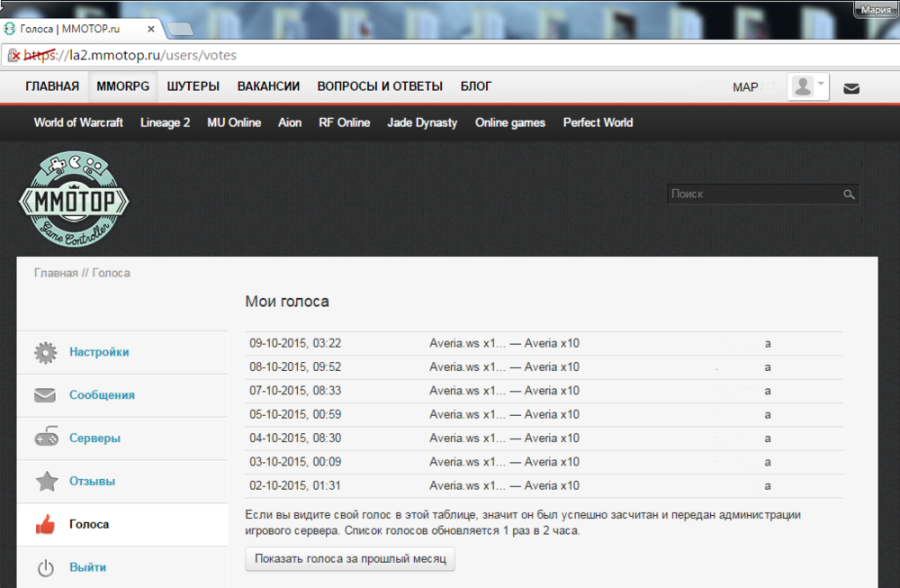Open messages via the top-right envelope icon

(851, 87)
